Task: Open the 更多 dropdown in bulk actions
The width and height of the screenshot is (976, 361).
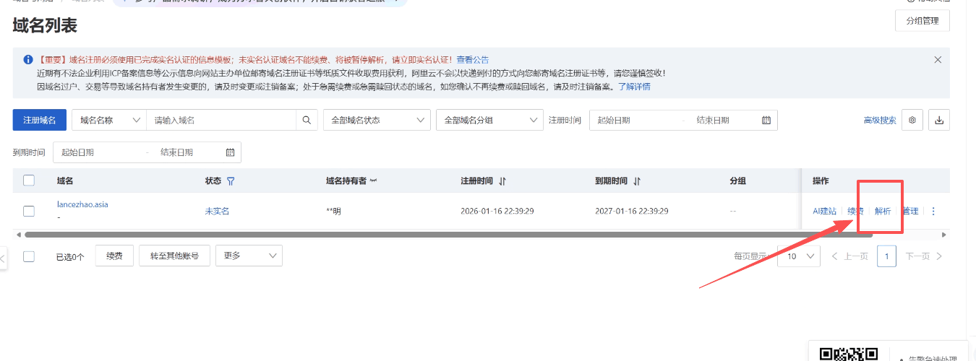Action: [x=249, y=256]
